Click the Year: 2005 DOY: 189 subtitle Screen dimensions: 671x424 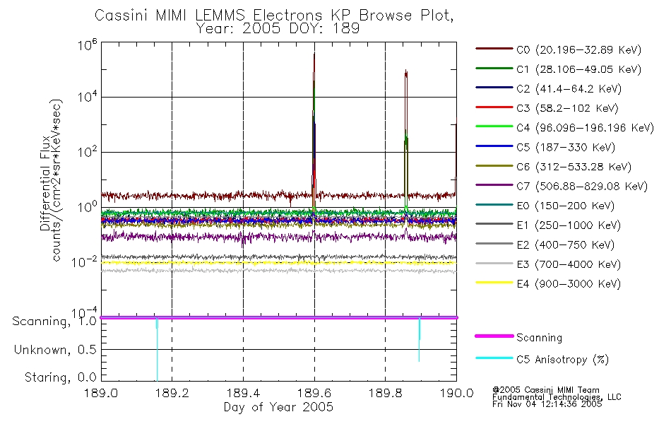coord(278,29)
